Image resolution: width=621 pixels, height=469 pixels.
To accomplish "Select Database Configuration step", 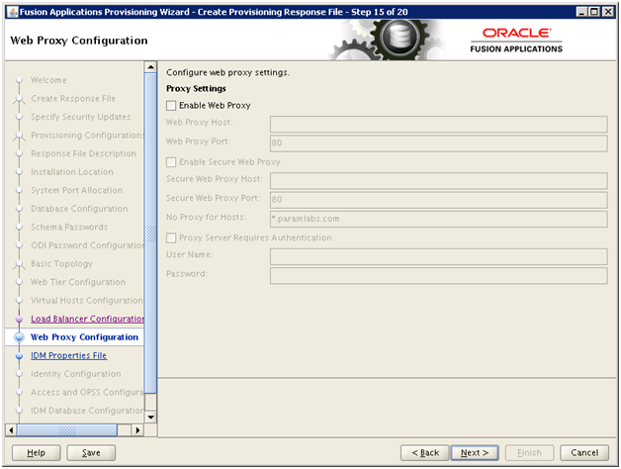I will [x=79, y=209].
